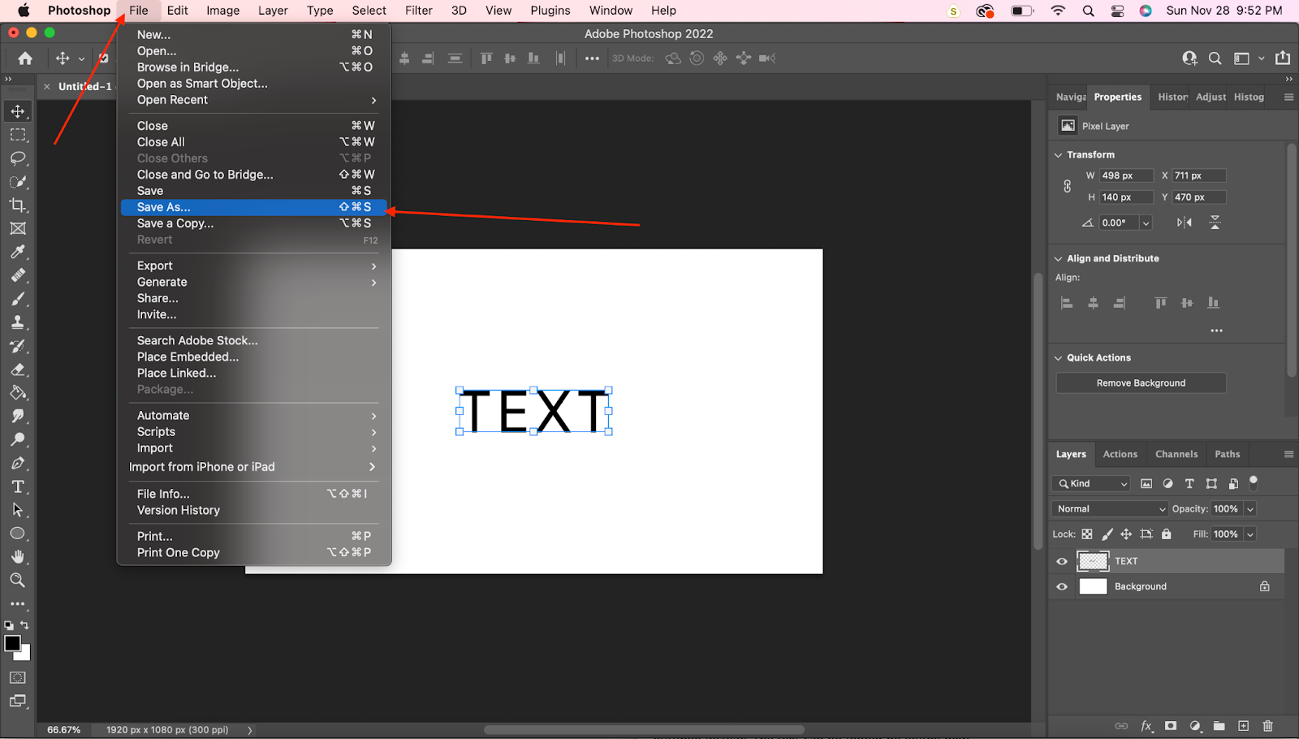The width and height of the screenshot is (1299, 739).
Task: Click the trash icon to delete layer
Action: tap(1268, 726)
